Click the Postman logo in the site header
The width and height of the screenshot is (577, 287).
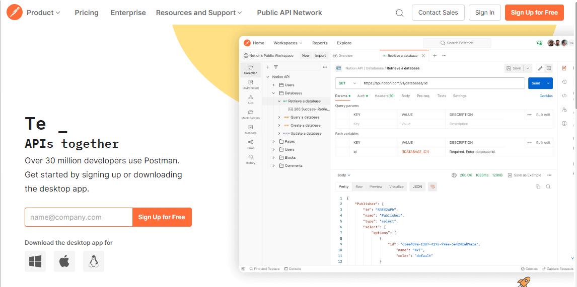15,12
